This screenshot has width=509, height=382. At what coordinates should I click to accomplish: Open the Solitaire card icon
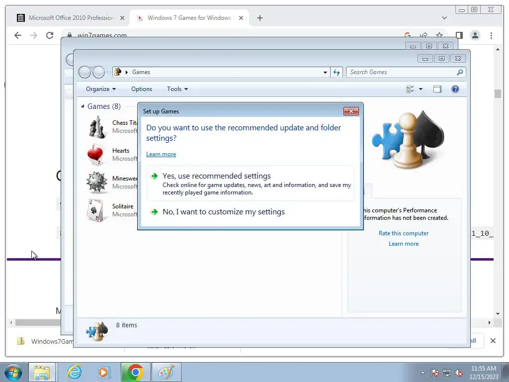click(x=95, y=210)
